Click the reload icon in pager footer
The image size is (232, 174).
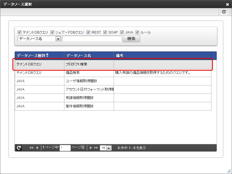tap(19, 148)
